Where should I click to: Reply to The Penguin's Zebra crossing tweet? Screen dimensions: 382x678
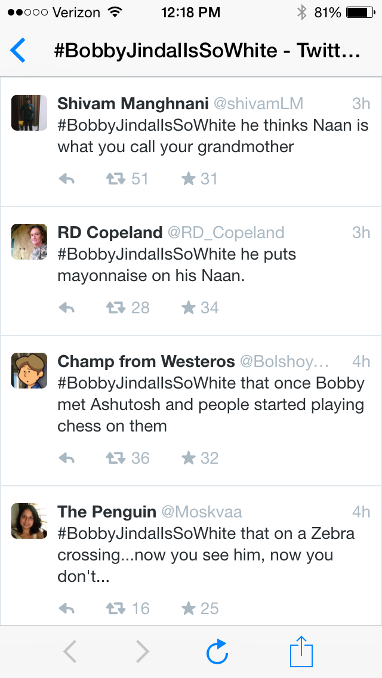pyautogui.click(x=67, y=609)
